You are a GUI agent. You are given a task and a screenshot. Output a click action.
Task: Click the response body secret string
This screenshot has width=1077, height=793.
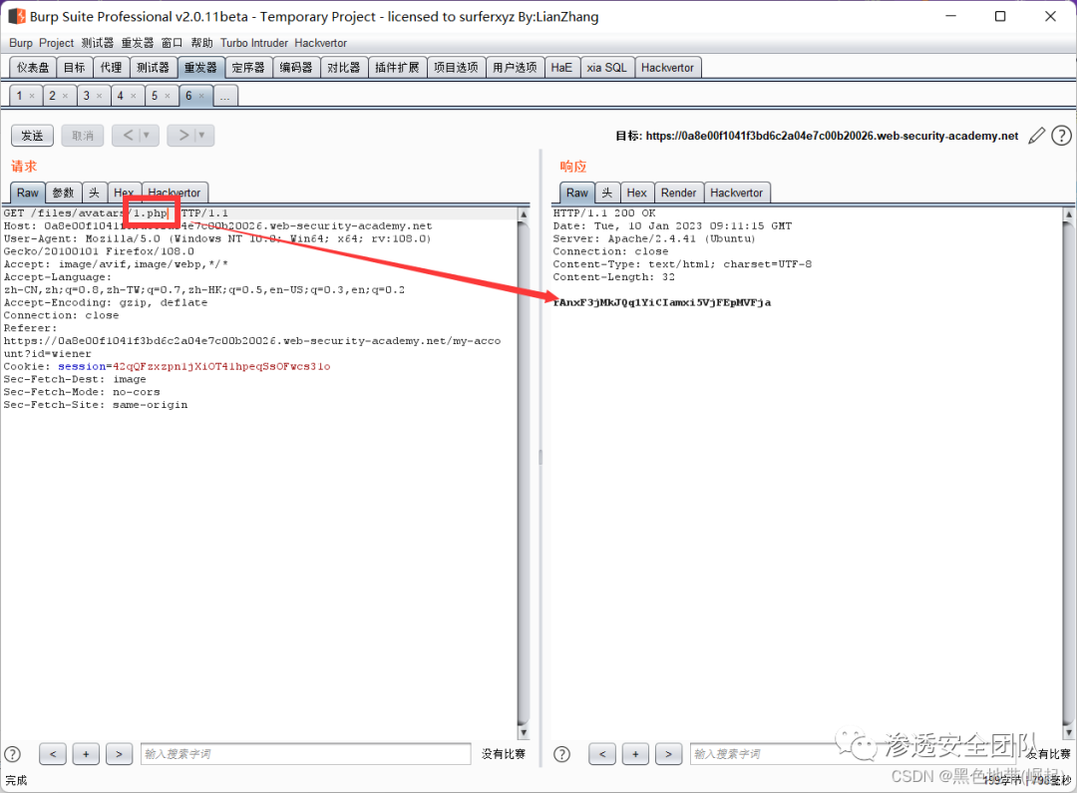[662, 302]
